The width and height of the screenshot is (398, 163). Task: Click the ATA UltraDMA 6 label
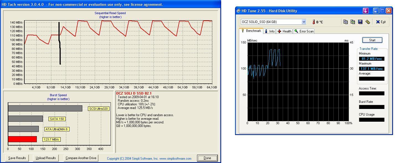(57, 129)
